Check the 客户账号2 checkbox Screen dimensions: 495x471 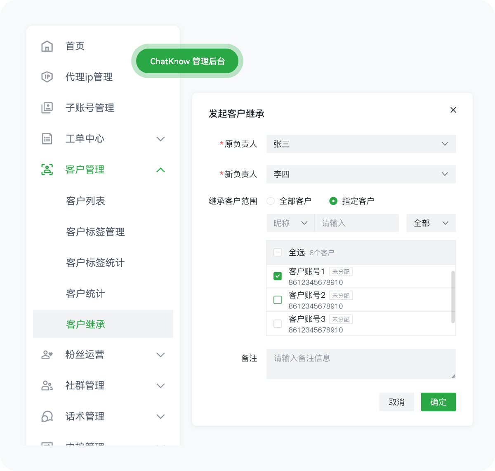[x=278, y=300]
